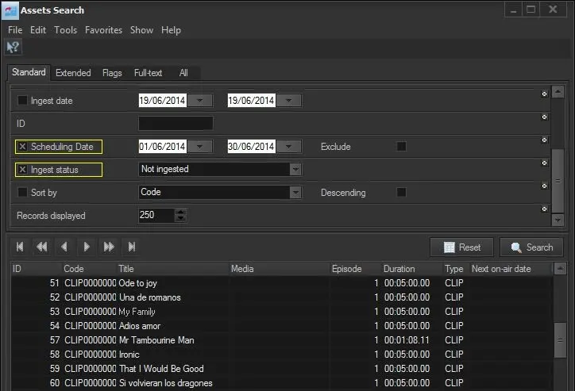
Task: Enable the Ingest date checkbox
Action: [x=22, y=101]
